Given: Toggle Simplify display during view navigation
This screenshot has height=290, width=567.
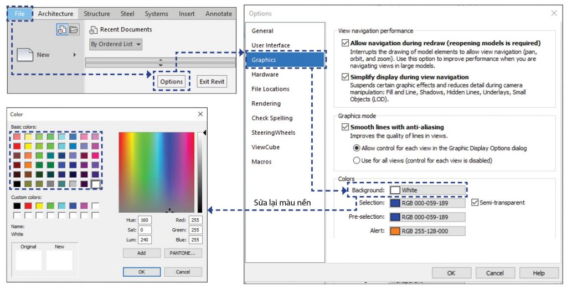Looking at the screenshot, I should pyautogui.click(x=346, y=77).
